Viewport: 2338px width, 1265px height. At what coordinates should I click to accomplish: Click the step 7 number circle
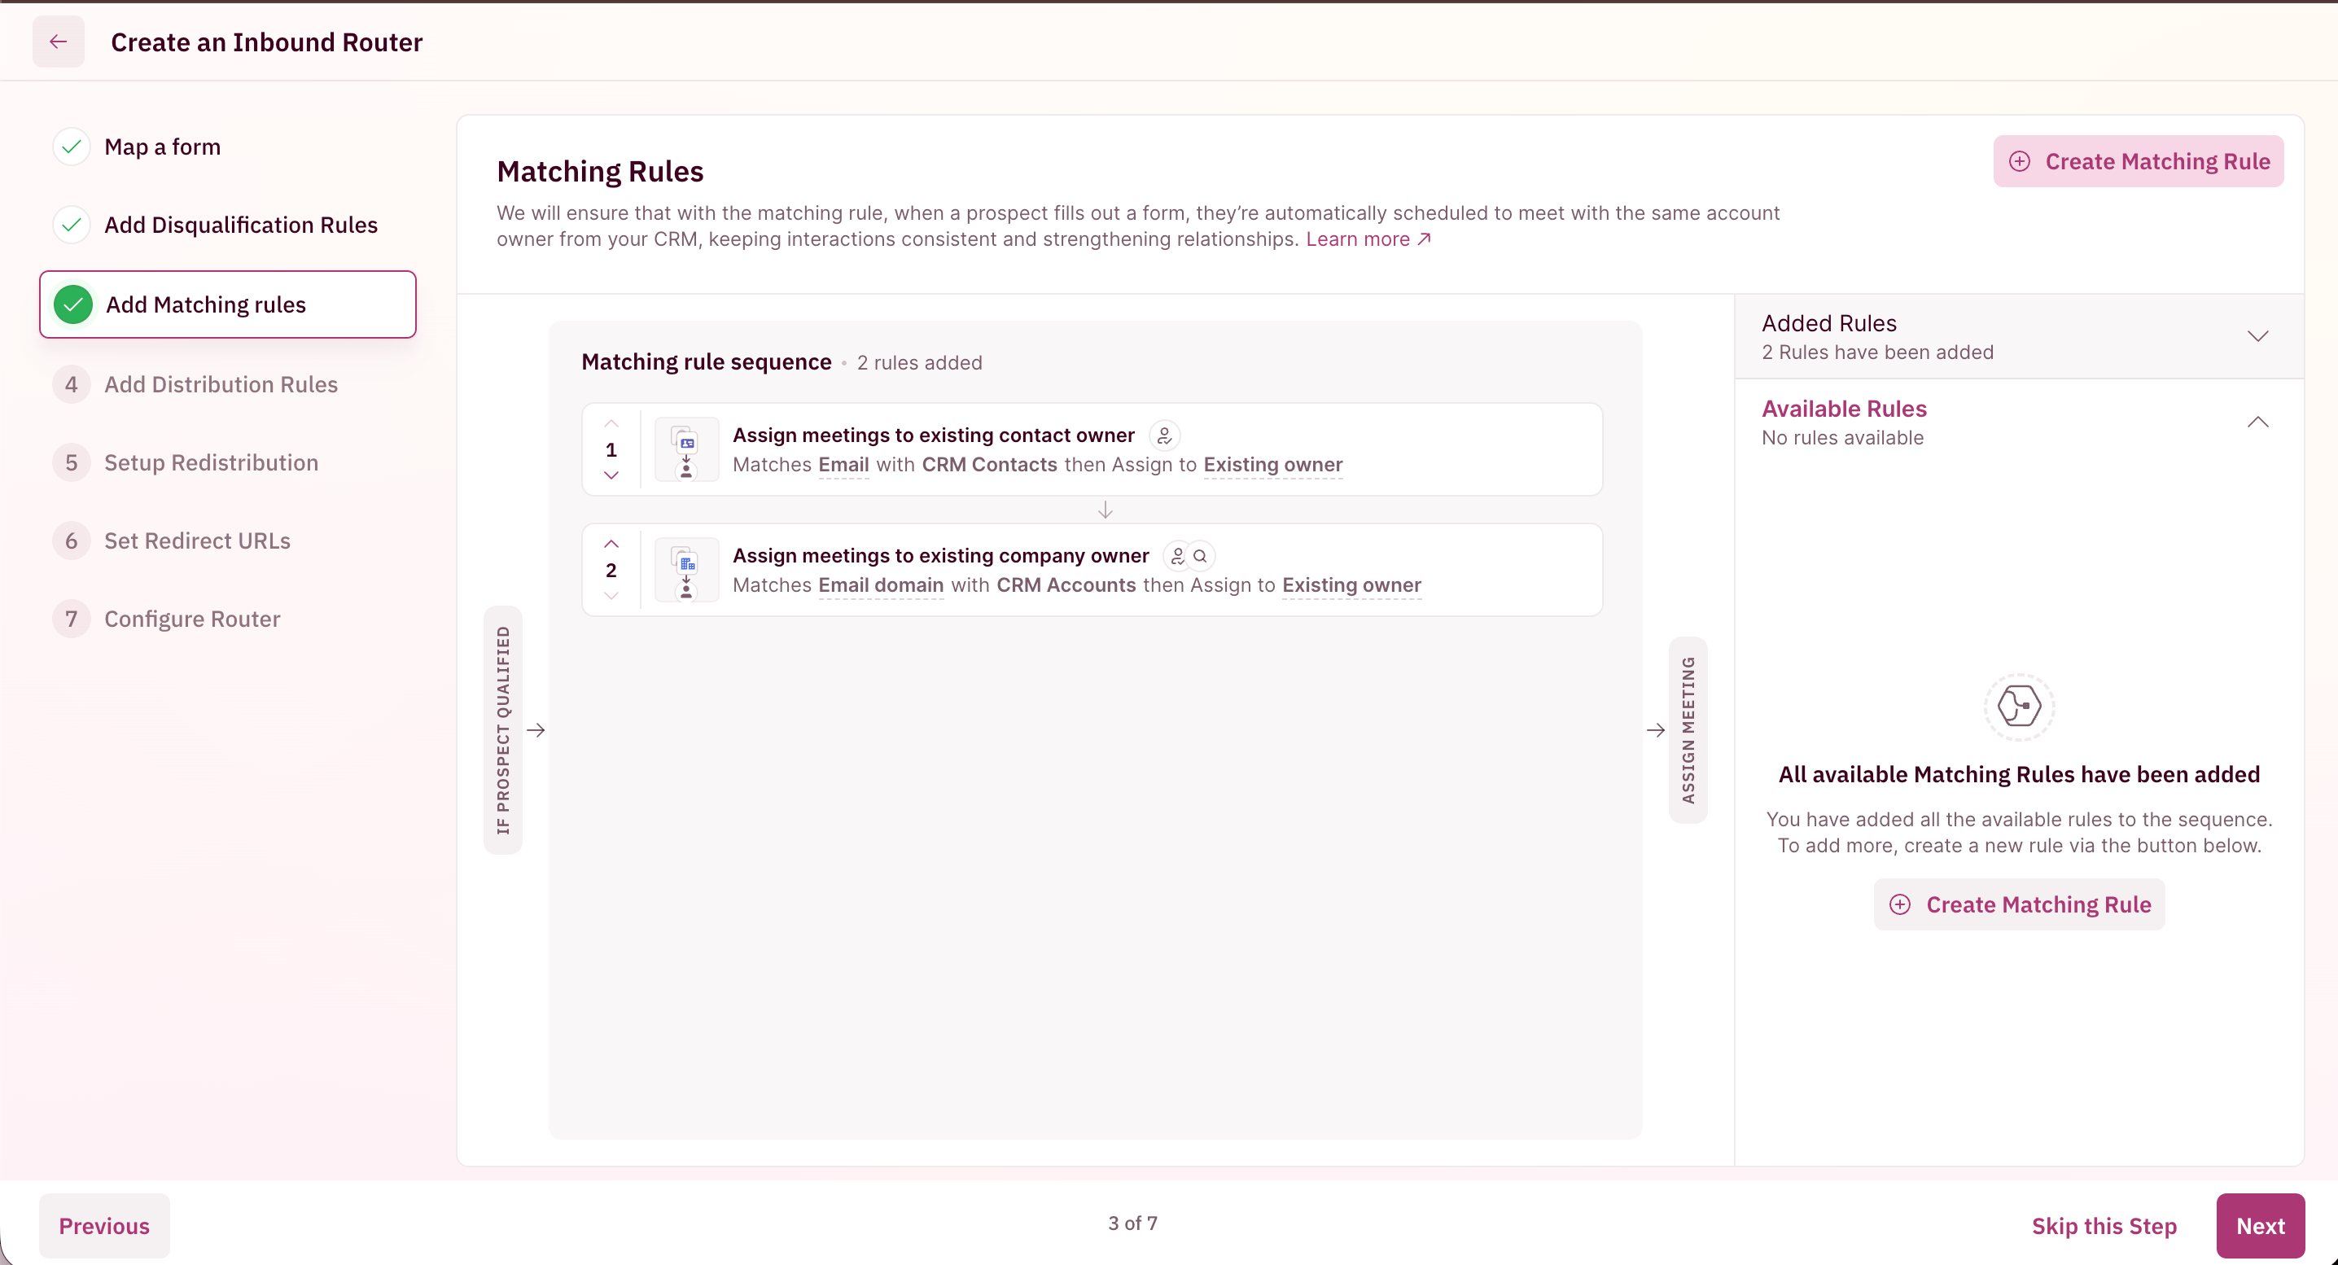point(72,619)
